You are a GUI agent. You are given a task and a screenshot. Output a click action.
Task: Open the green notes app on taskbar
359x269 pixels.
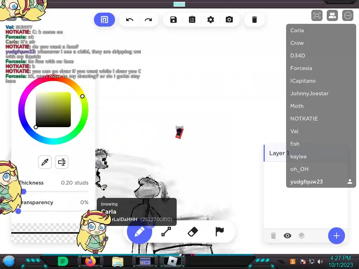pos(63,261)
